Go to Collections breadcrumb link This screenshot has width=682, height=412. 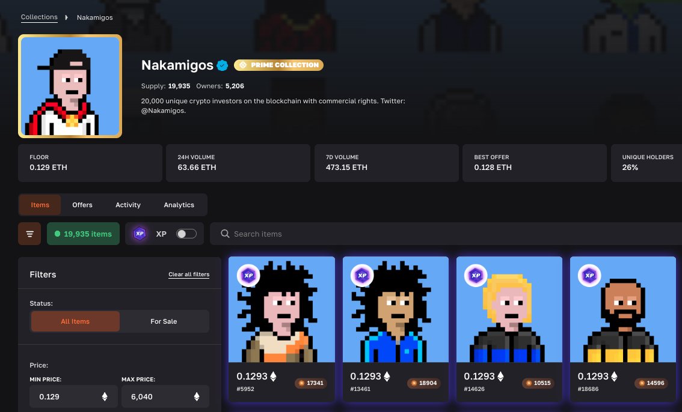pyautogui.click(x=39, y=17)
